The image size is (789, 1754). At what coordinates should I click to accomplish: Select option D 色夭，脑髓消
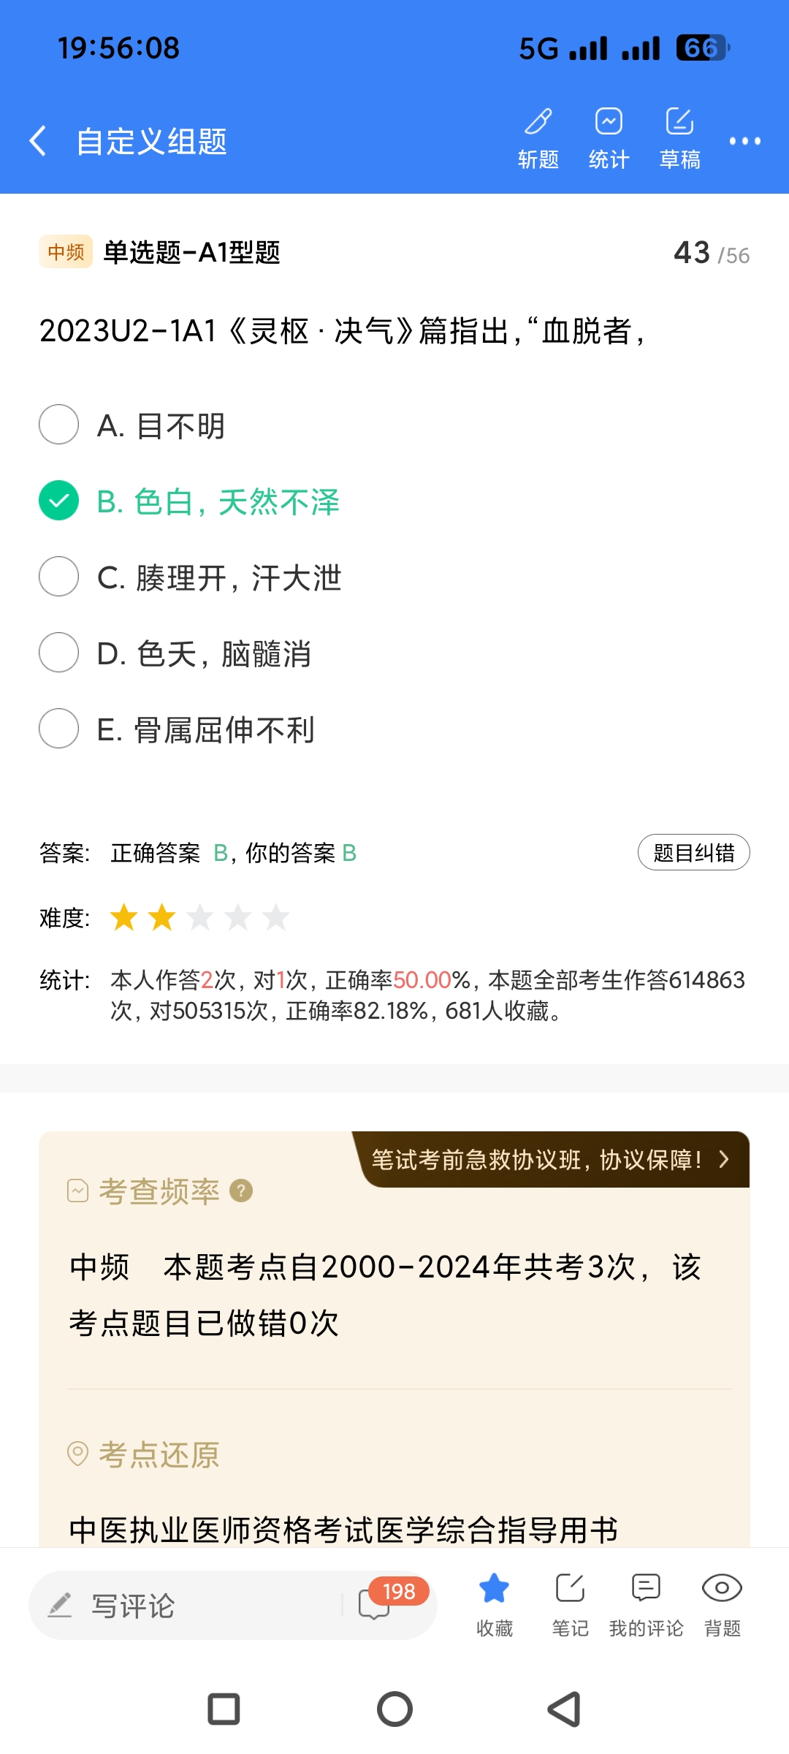point(59,653)
